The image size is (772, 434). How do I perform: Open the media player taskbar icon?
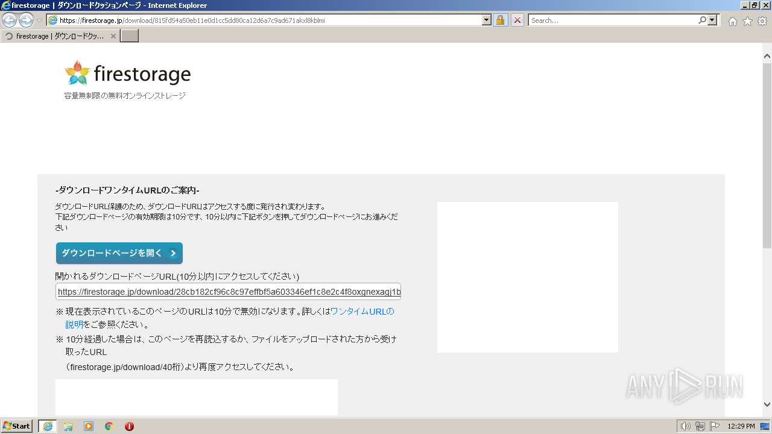89,426
